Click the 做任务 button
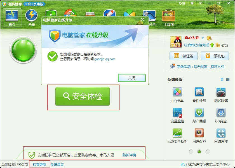The image size is (235, 168). coord(184,56)
